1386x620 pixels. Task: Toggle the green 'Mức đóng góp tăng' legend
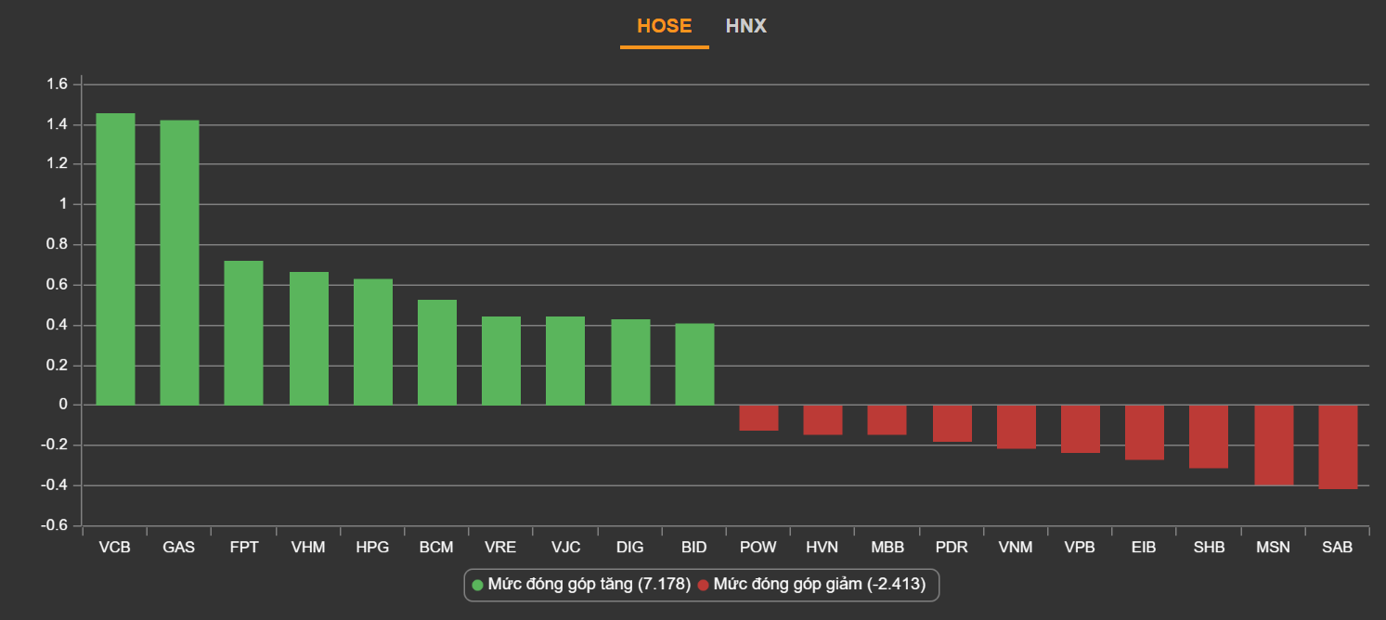coord(581,585)
